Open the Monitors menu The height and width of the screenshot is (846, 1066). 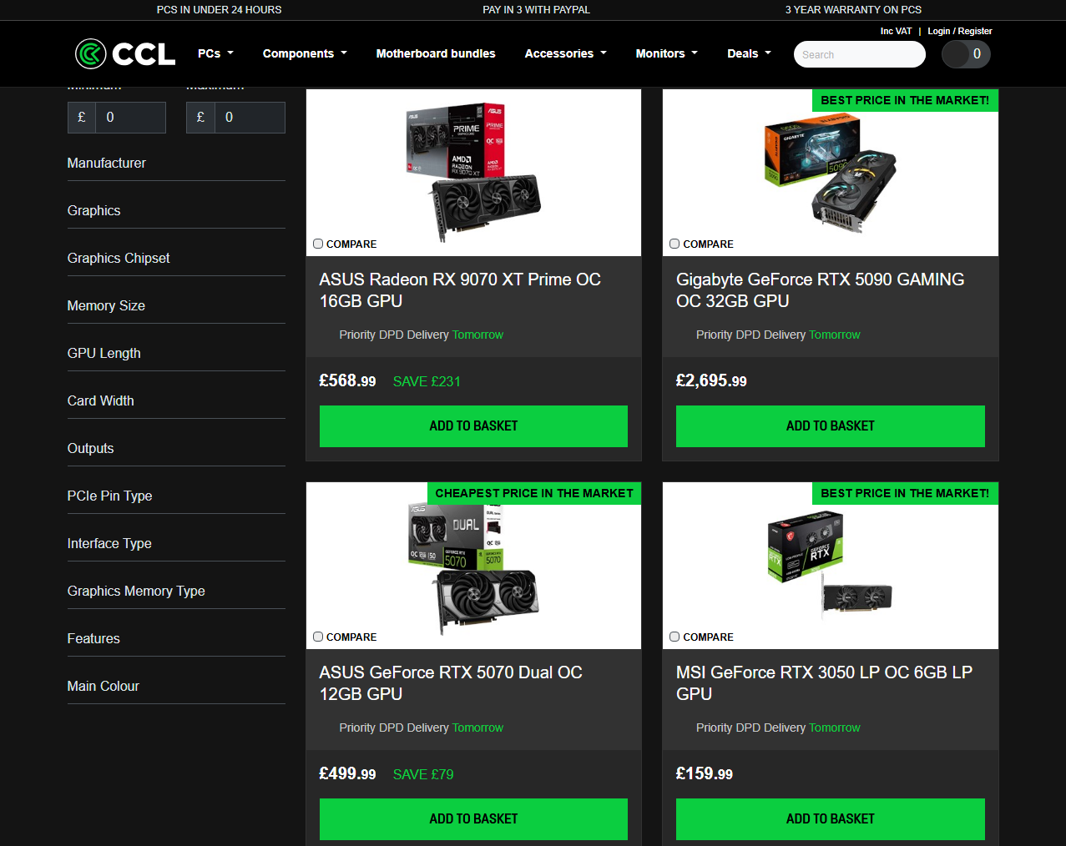click(x=666, y=53)
